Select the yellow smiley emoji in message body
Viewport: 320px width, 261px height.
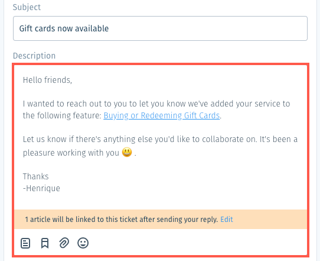127,152
